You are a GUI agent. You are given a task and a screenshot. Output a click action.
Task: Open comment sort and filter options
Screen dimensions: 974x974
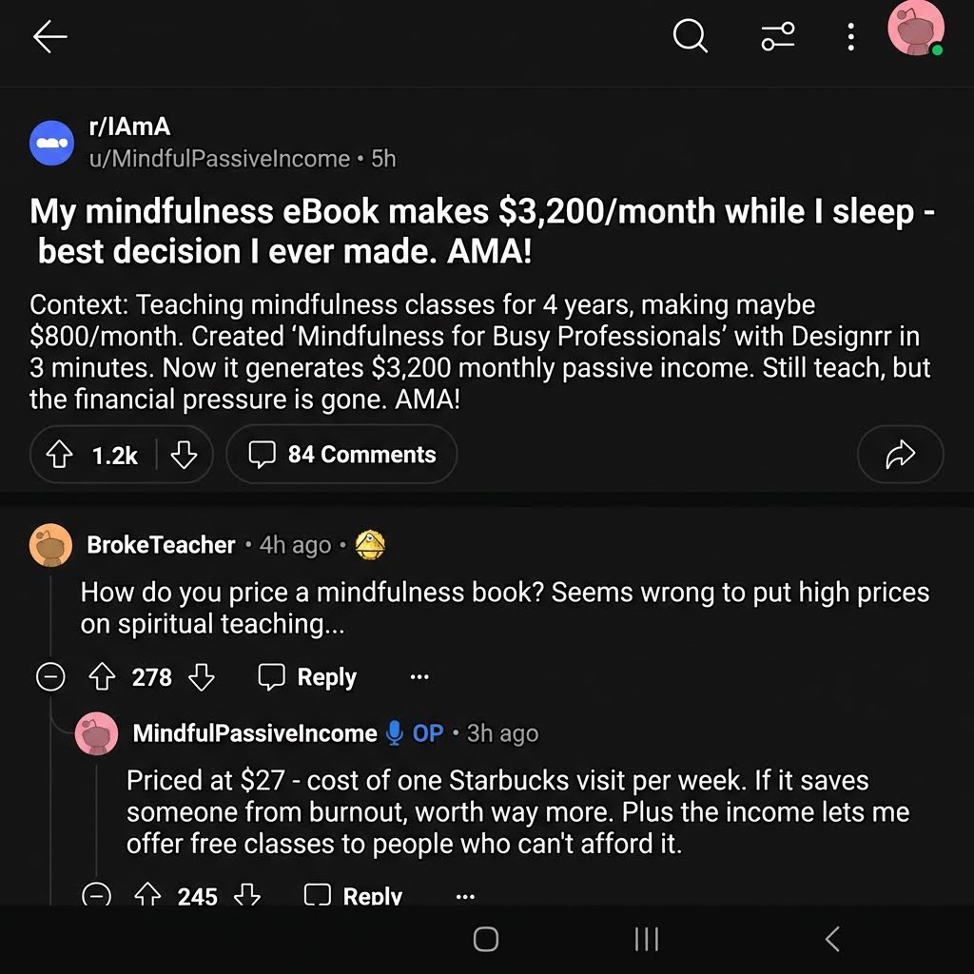point(778,36)
